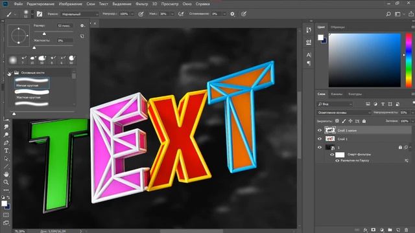Screen dimensions: 415x233
Task: Click create new brush preset icon
Action: 82,36
